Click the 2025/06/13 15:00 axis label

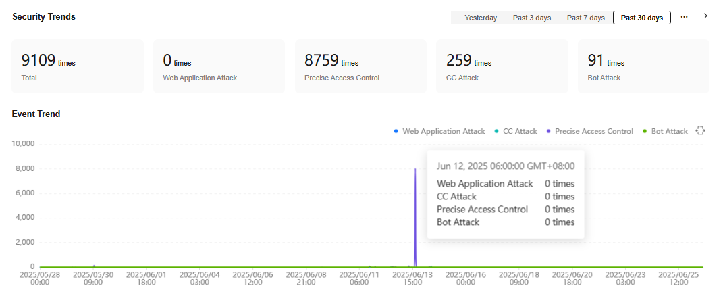click(412, 278)
